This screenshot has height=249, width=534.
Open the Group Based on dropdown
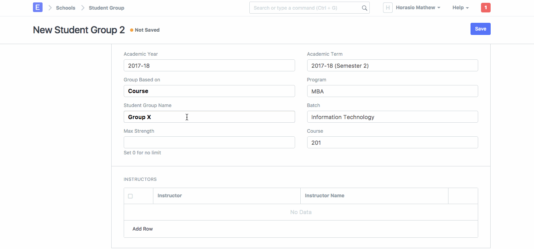[209, 91]
